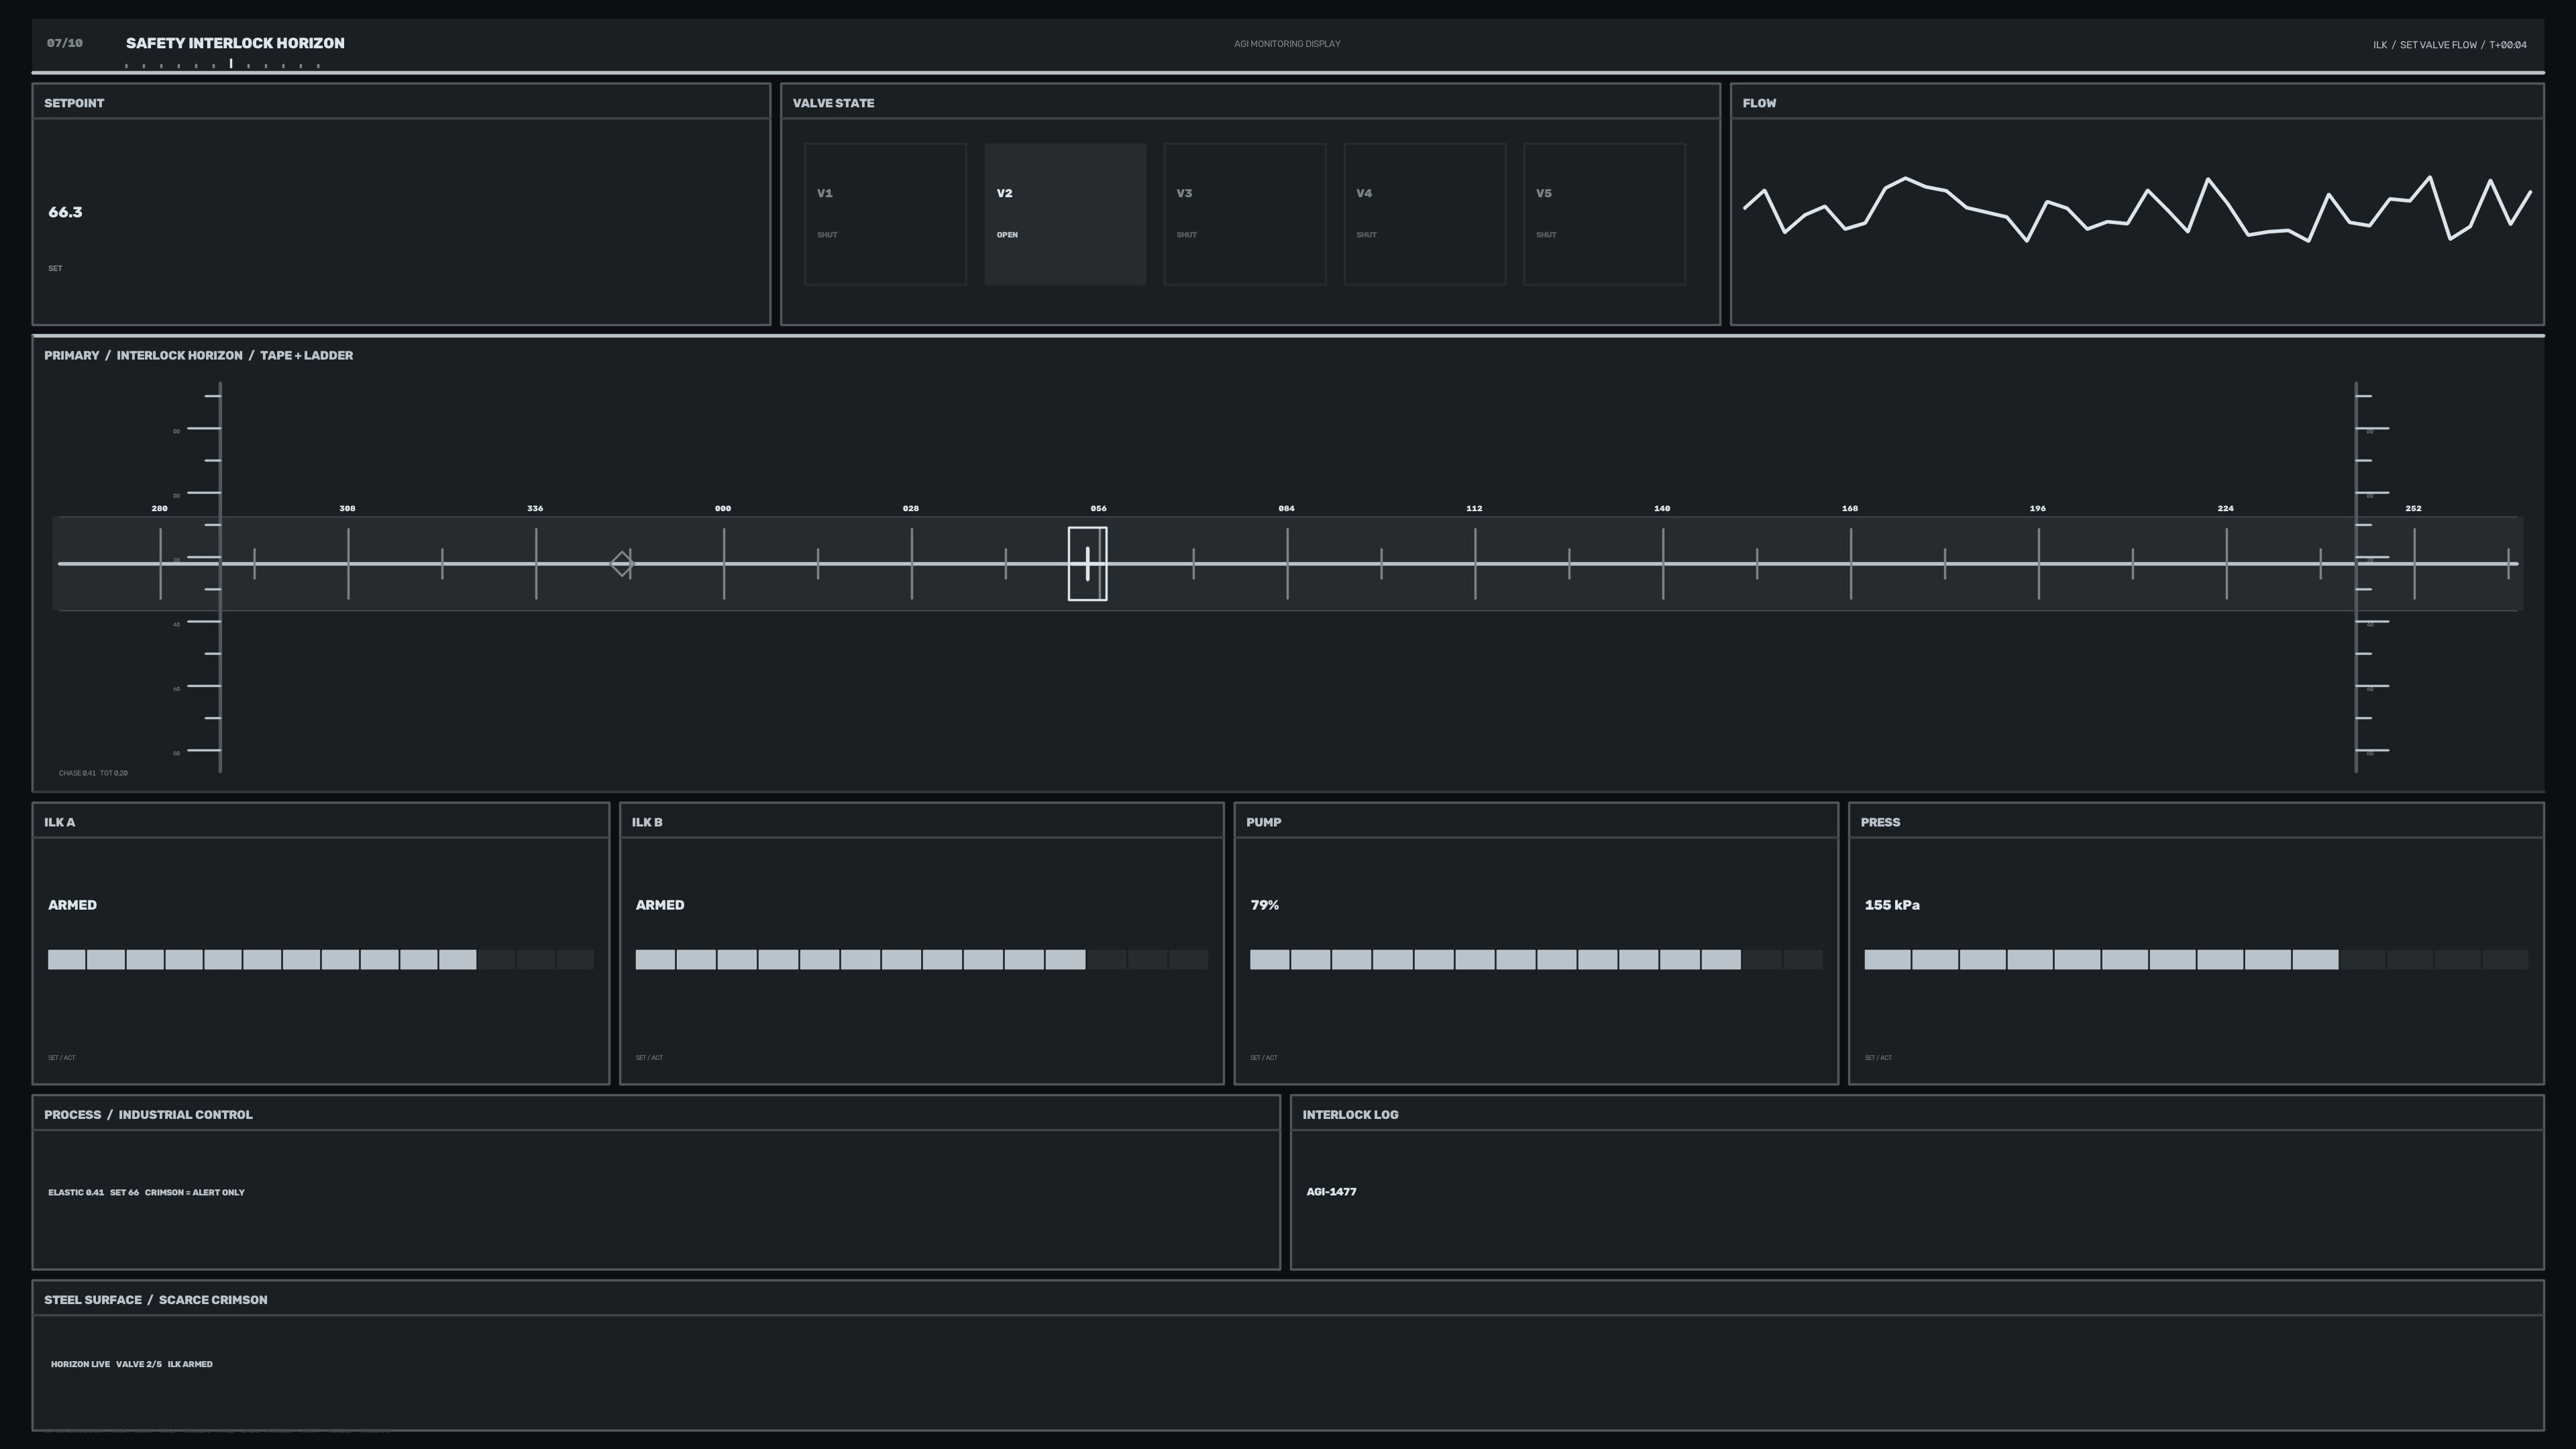The image size is (2576, 1449).
Task: Click the SET / ACT label in ILK B panel
Action: [649, 1057]
